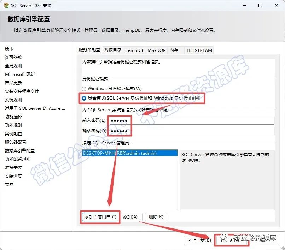Close the SQL Server 2022 setup window
The width and height of the screenshot is (285, 250).
(277, 5)
